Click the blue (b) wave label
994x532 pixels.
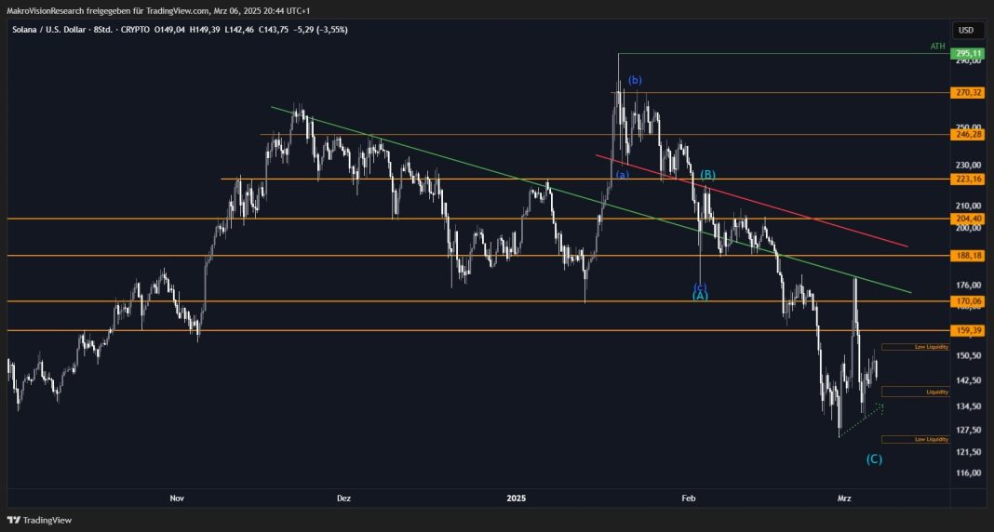pos(635,81)
